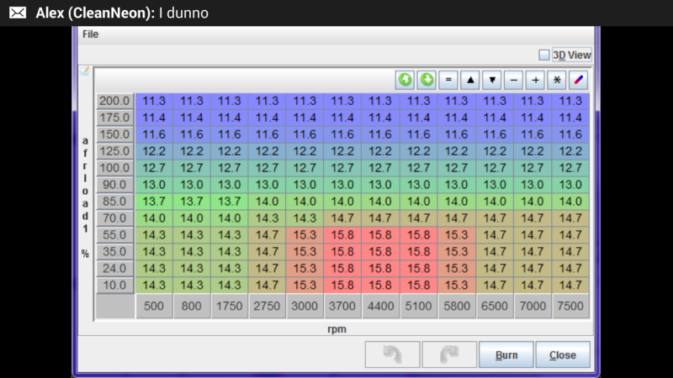Viewport: 673px width, 378px height.
Task: Click the undo arrow button
Action: click(392, 354)
